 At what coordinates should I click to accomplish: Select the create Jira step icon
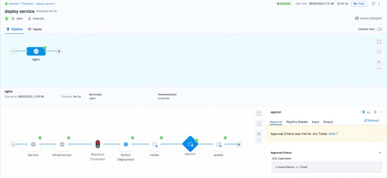(x=155, y=144)
